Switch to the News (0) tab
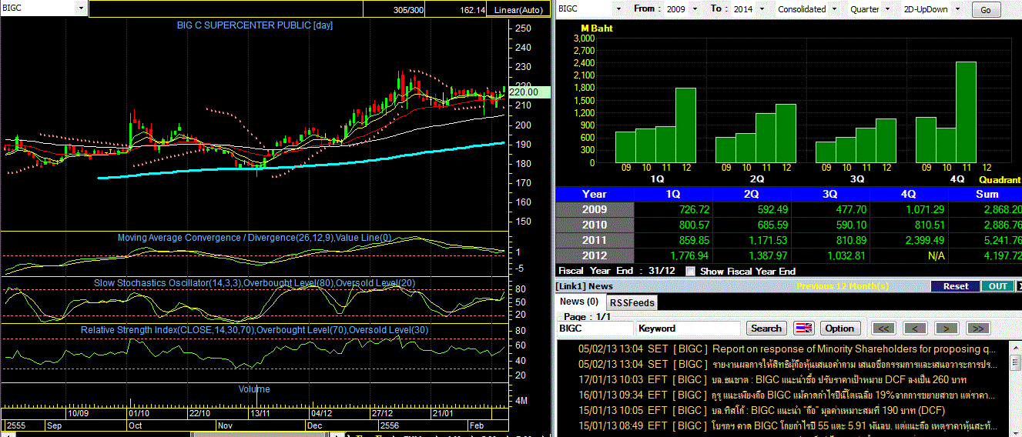Viewport: 1022px width, 437px height. [x=578, y=302]
